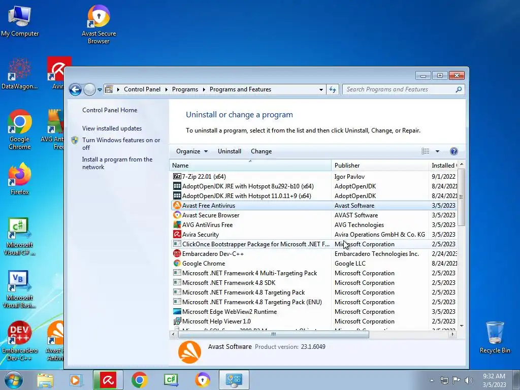Open Embarcadero Dev-C++ desktop shortcut
Viewport: 520px width, 390px height.
pos(20,341)
